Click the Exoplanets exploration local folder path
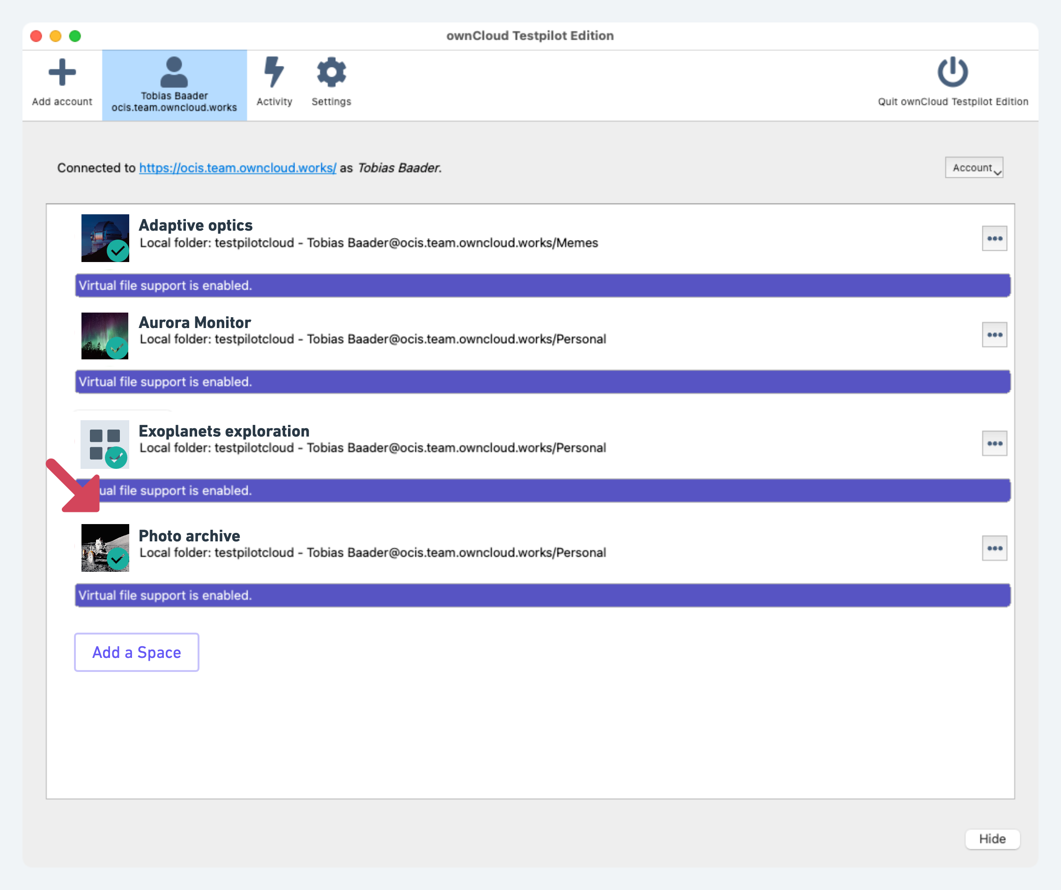The height and width of the screenshot is (890, 1061). (373, 448)
